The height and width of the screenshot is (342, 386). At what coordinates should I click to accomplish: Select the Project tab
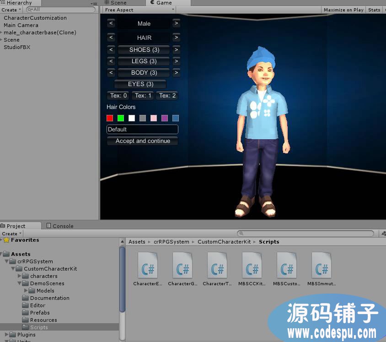coord(21,226)
